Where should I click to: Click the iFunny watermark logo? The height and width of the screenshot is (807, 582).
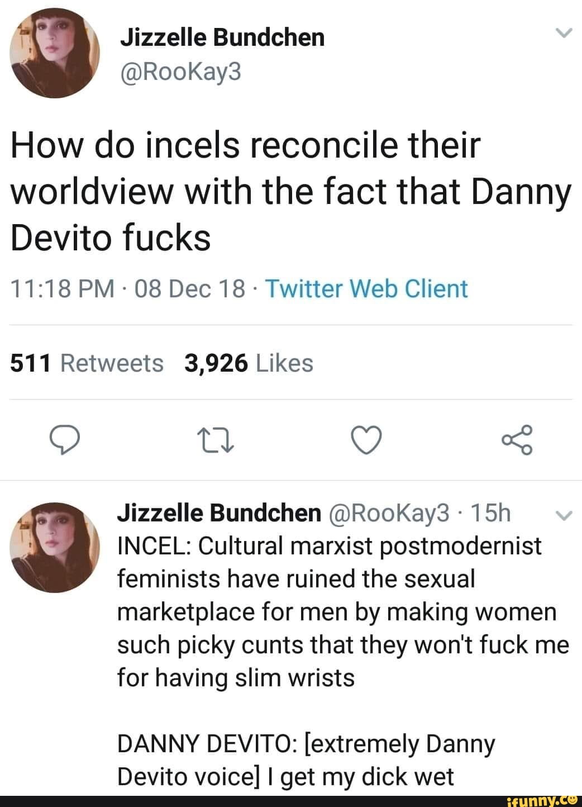pos(544,800)
